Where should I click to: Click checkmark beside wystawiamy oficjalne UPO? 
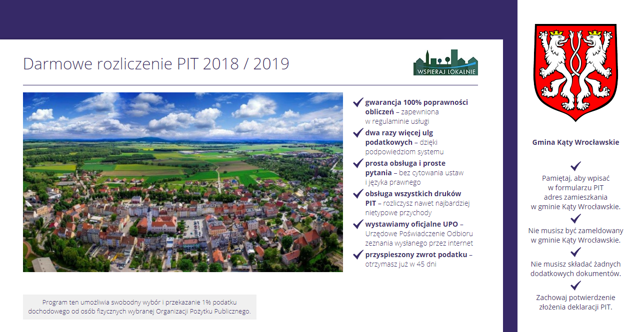[358, 224]
